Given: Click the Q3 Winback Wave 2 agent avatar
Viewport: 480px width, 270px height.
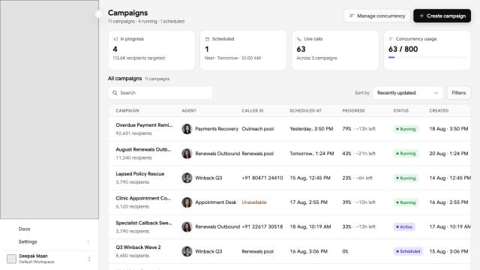Looking at the screenshot, I should (187, 251).
